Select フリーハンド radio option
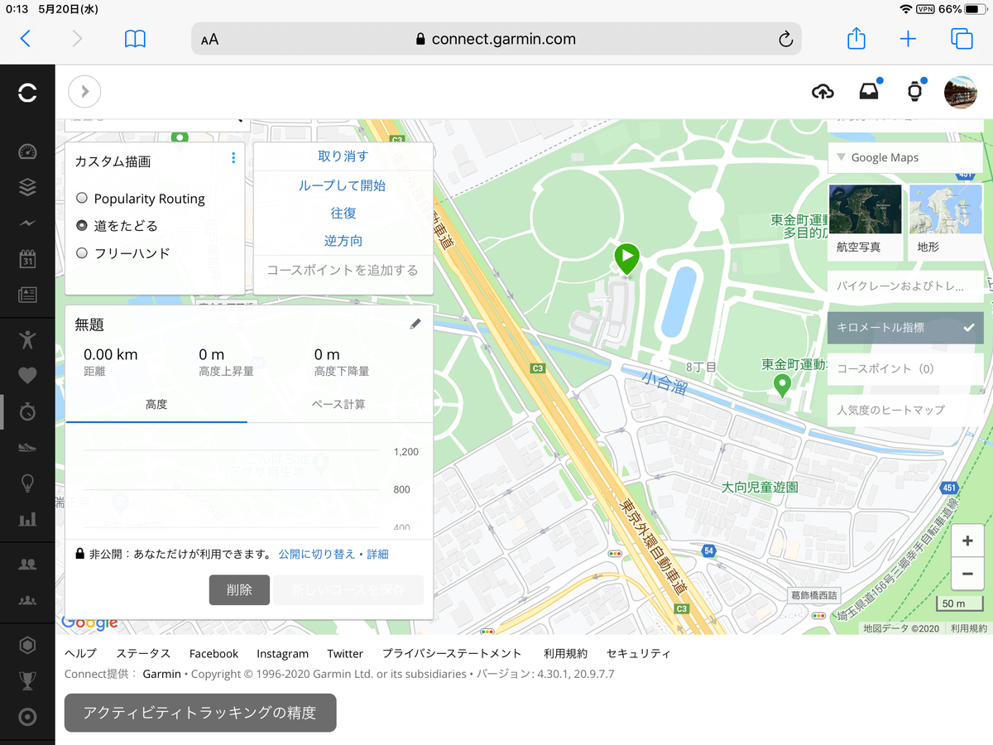This screenshot has width=993, height=745. click(82, 252)
